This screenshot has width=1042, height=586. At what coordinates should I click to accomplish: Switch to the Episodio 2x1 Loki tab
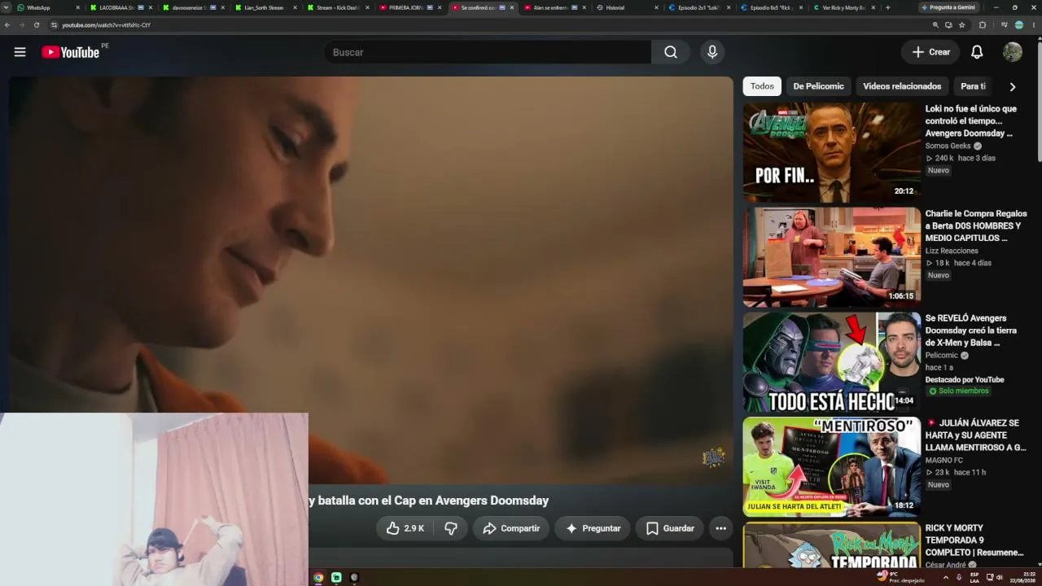pyautogui.click(x=698, y=7)
